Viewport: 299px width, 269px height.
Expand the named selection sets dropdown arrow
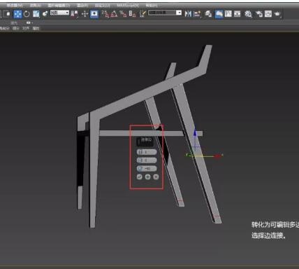(179, 13)
